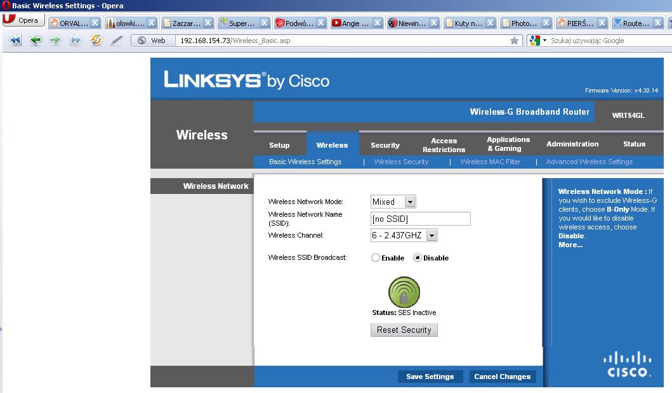Viewport: 672px width, 393px height.
Task: Go to Advanced Wireless Settings subtab
Action: pos(590,162)
